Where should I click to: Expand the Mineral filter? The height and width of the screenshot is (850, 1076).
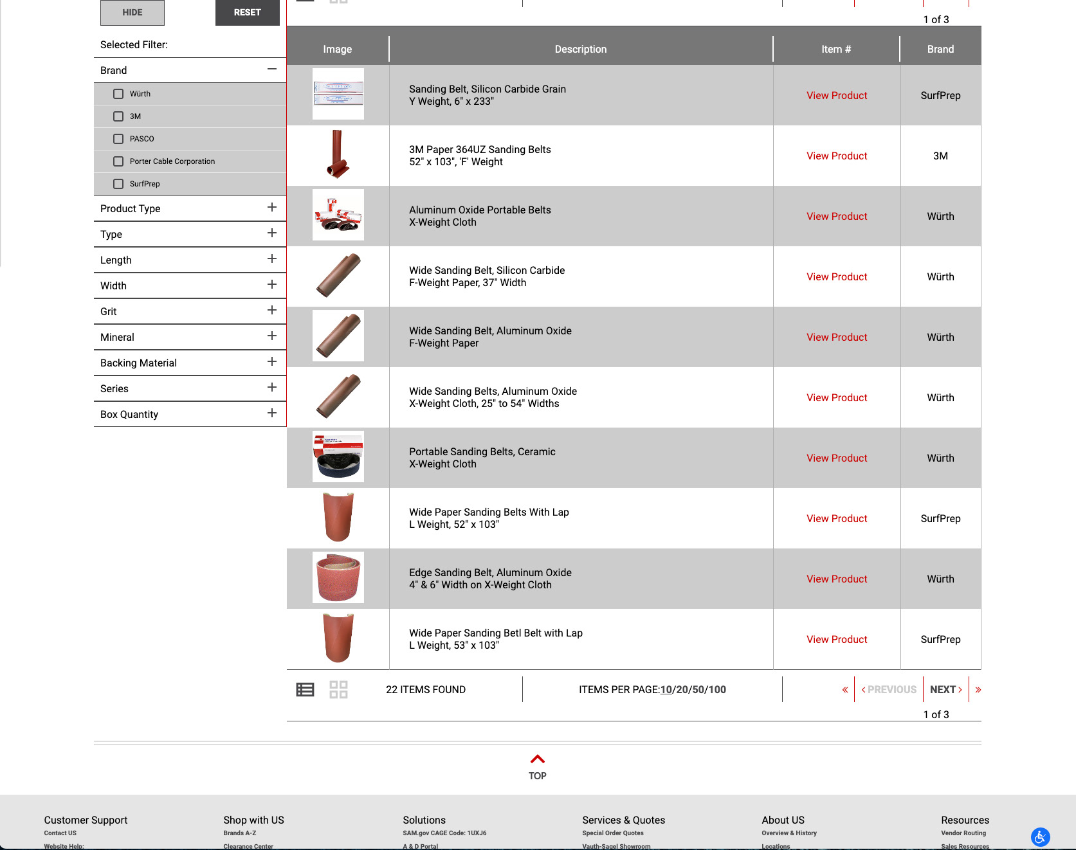(x=272, y=336)
